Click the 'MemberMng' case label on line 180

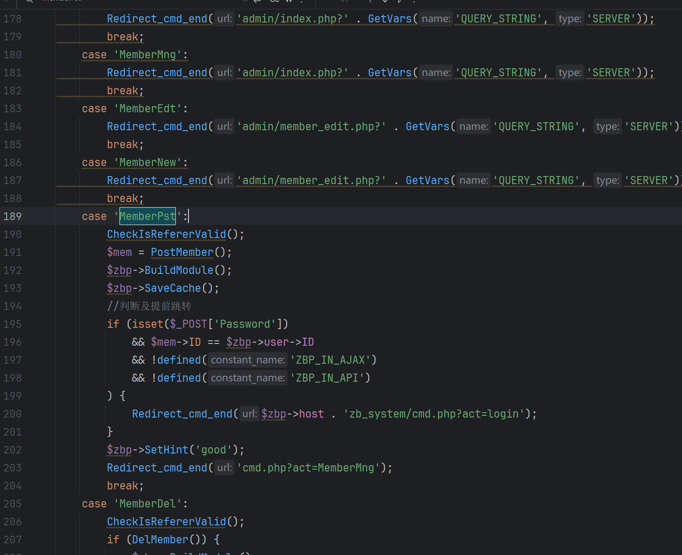[148, 55]
